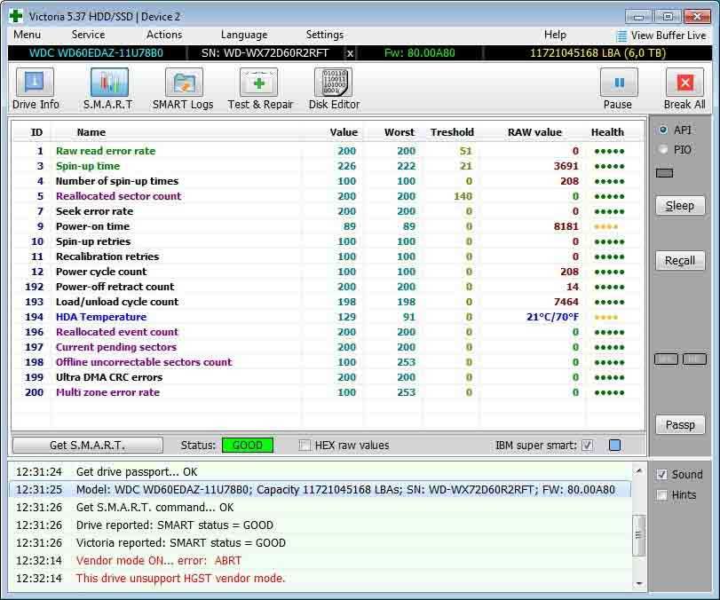Click 'This drive unsupport HGST vendor mode.' line
The width and height of the screenshot is (720, 600).
(180, 578)
